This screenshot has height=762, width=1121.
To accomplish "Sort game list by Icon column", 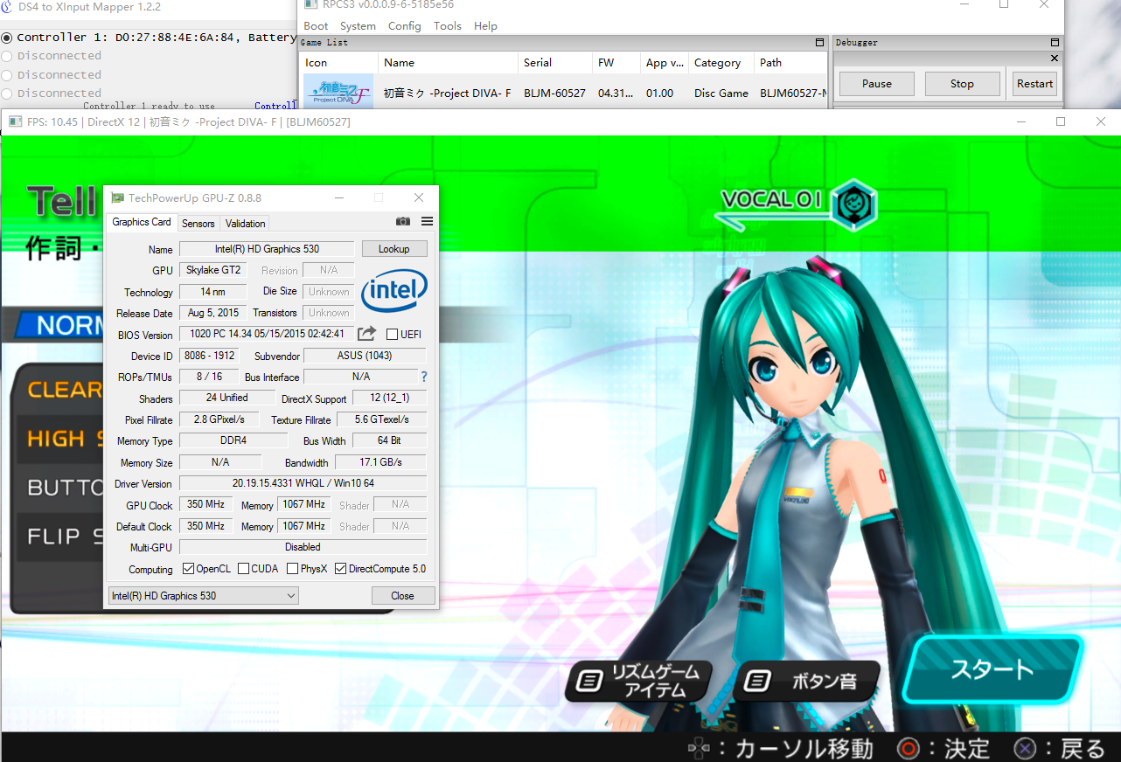I will (x=339, y=63).
